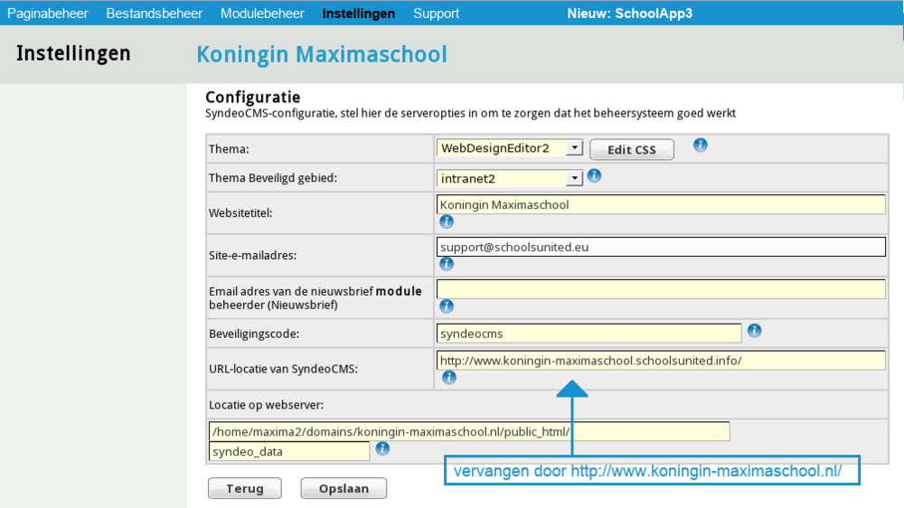Focus the Site-e-mailadres input field

(x=661, y=247)
